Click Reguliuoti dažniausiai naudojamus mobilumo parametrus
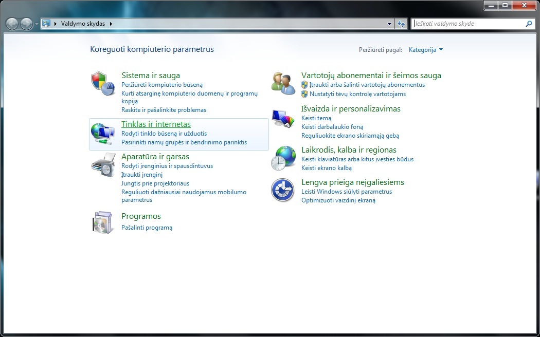Image resolution: width=540 pixels, height=337 pixels. pos(184,196)
